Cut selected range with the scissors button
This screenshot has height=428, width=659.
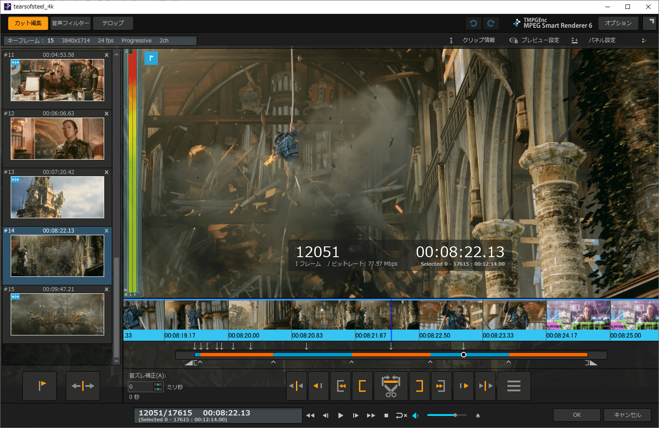pyautogui.click(x=391, y=386)
